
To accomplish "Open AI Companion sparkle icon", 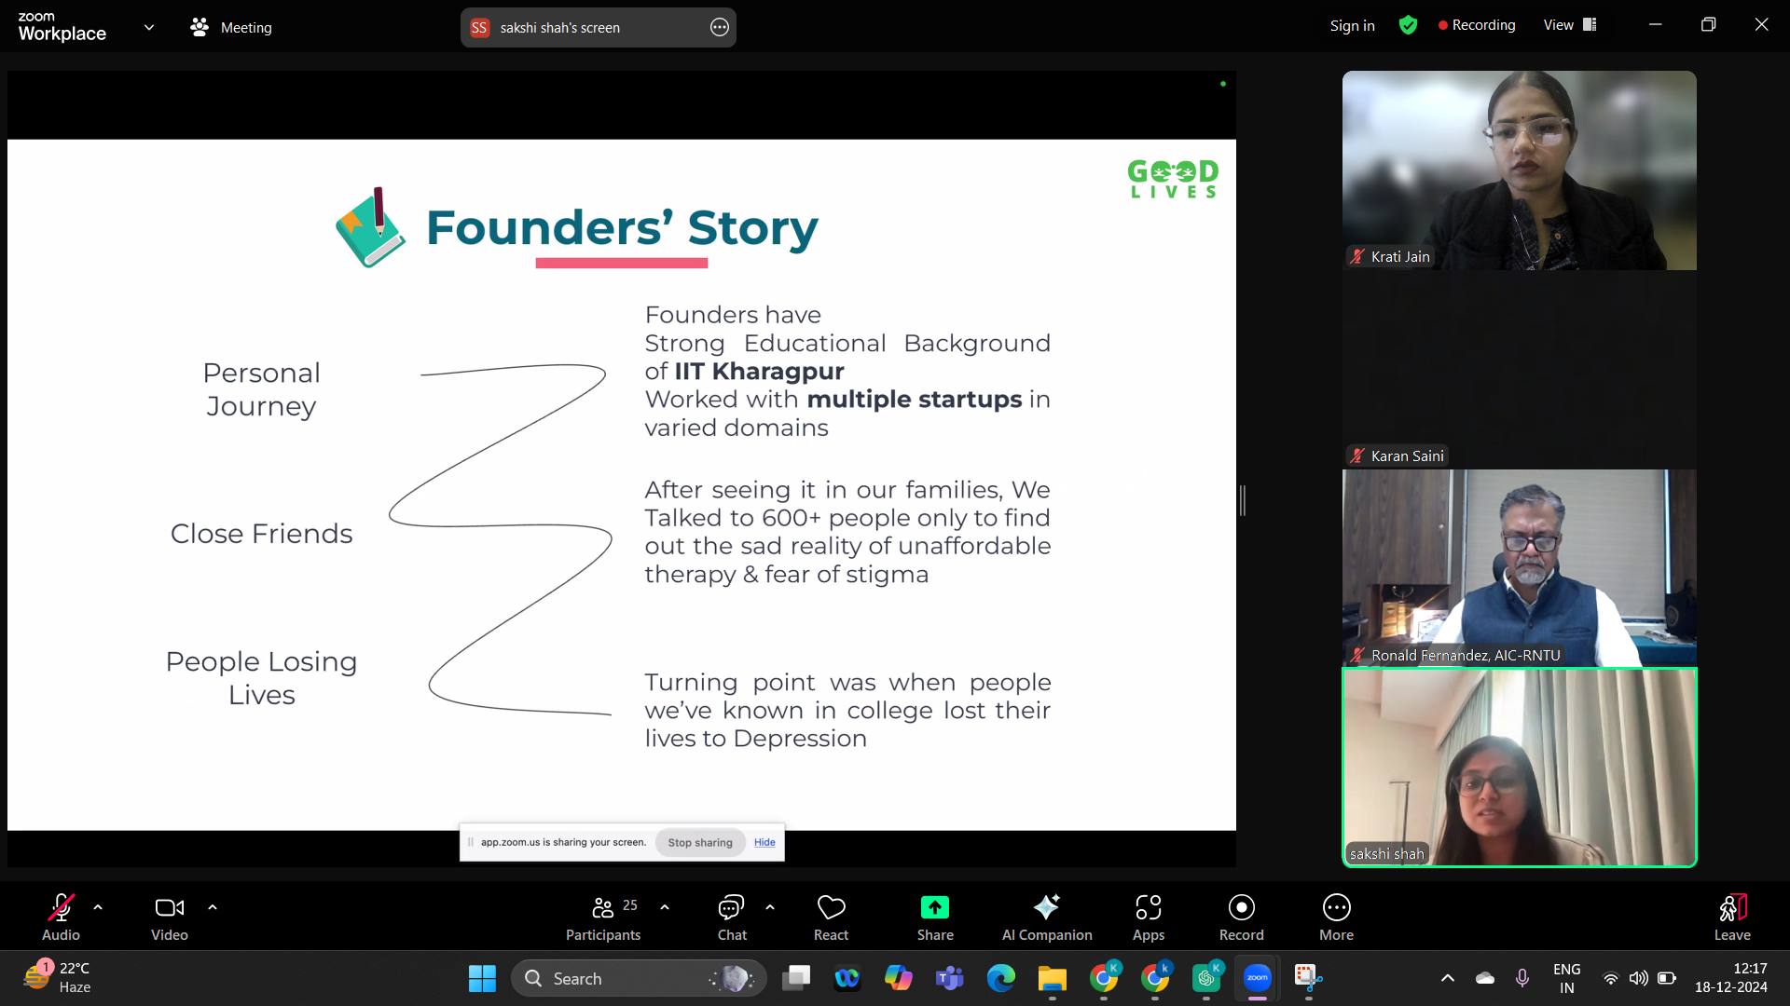I will coord(1046,907).
